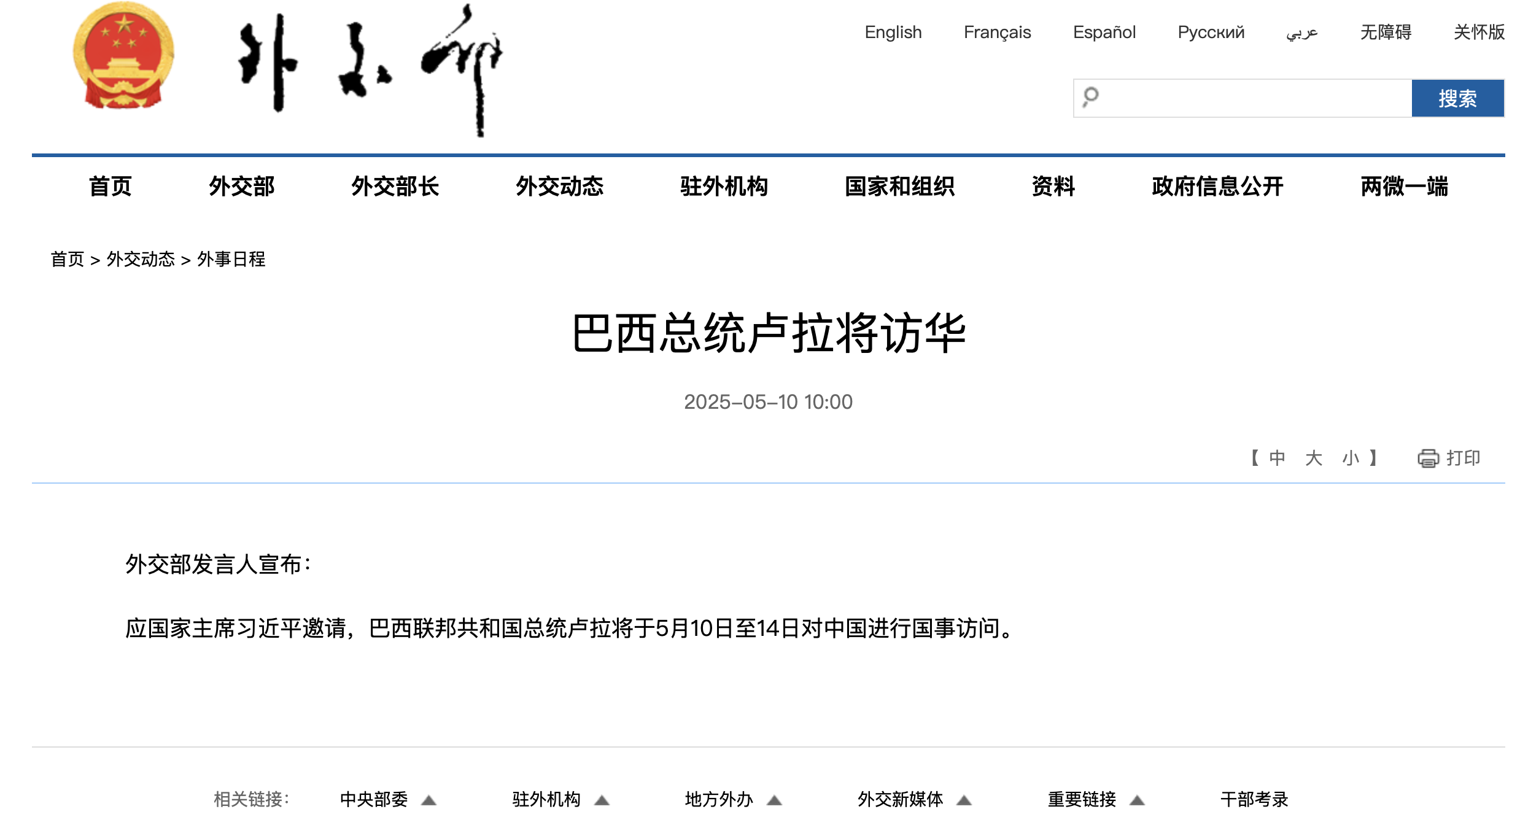Open the 外交部长 navigation menu
Image resolution: width=1520 pixels, height=836 pixels.
(395, 186)
